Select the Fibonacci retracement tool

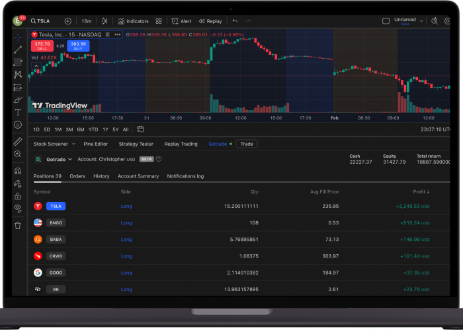pos(18,62)
